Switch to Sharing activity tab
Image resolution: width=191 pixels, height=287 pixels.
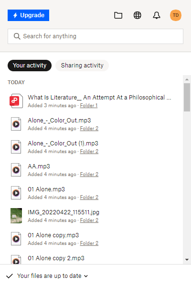tap(82, 66)
